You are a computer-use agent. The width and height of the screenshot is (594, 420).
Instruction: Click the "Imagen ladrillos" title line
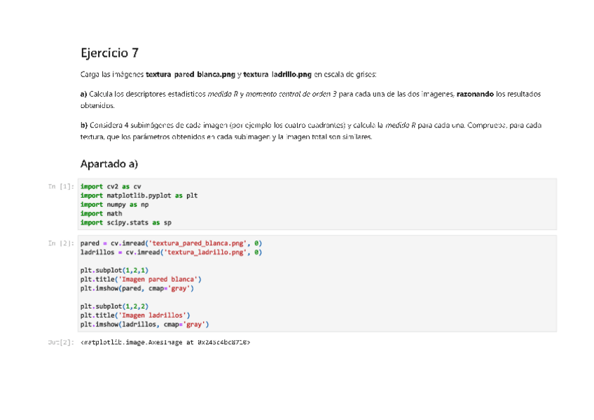(x=135, y=316)
